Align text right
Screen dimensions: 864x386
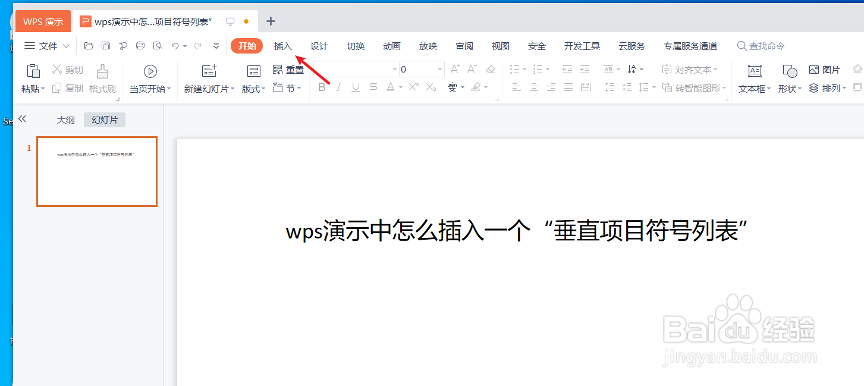551,87
